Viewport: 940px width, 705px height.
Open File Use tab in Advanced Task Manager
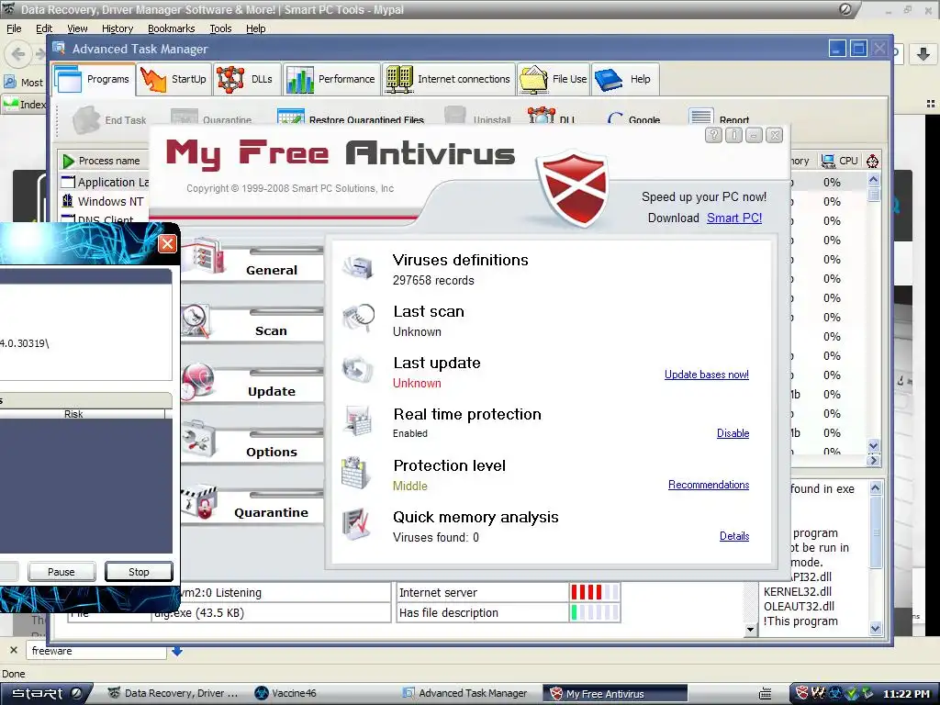[554, 79]
